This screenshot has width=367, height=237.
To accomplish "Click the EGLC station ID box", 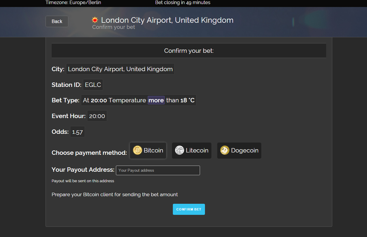I will click(x=93, y=85).
